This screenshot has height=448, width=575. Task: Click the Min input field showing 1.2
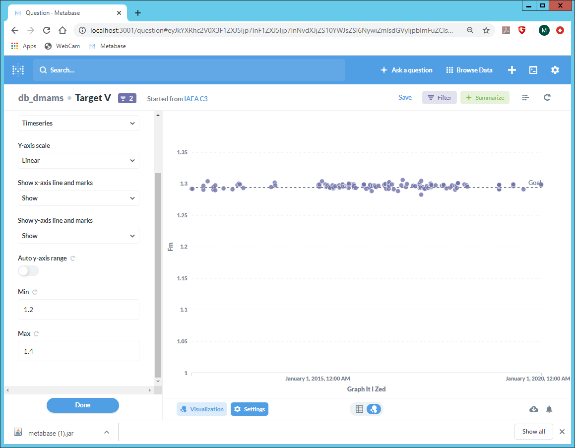click(x=78, y=310)
